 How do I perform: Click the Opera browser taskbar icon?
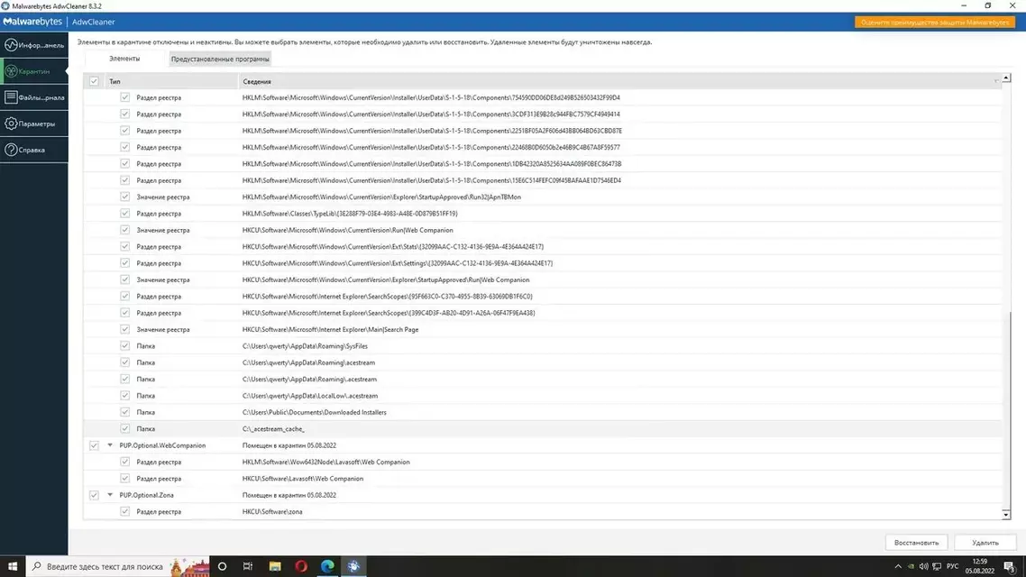301,566
